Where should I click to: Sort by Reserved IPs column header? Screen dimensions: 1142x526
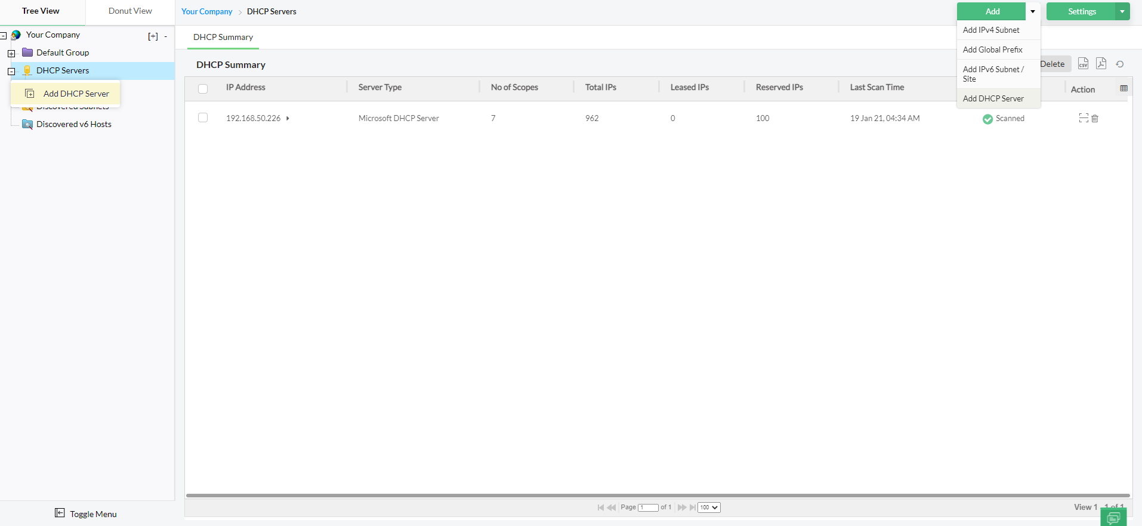779,87
